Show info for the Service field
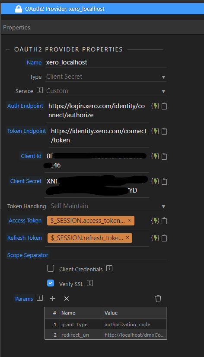Image resolution: width=204 pixels, height=357 pixels. pos(40,90)
